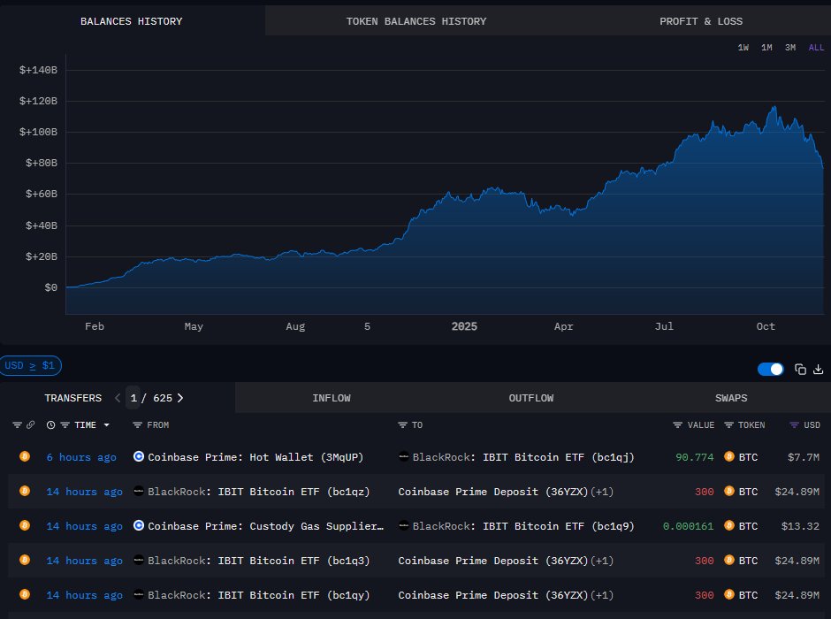Switch to the Token Balances History tab
The height and width of the screenshot is (619, 831).
pyautogui.click(x=415, y=21)
